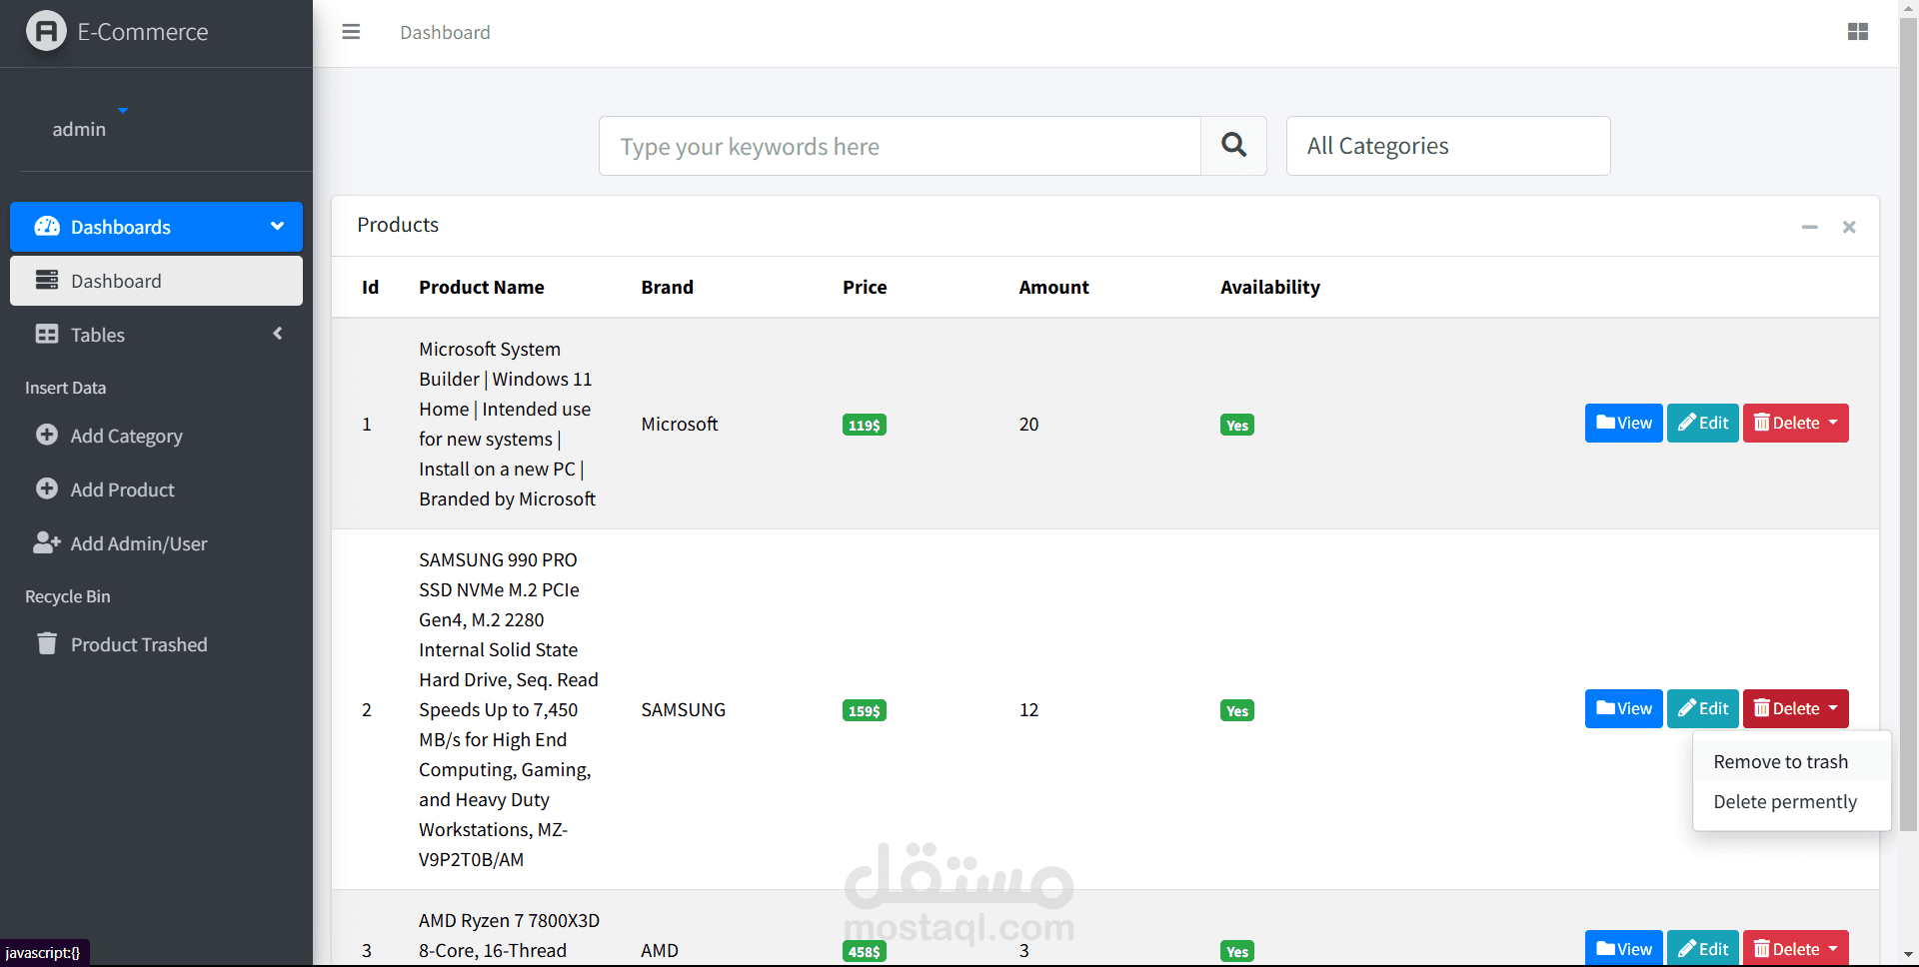Open Add Admin/User page
Image resolution: width=1919 pixels, height=967 pixels.
coord(138,543)
